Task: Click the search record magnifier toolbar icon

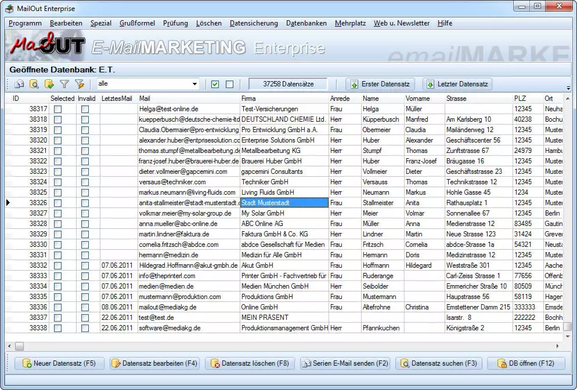Action: pyautogui.click(x=34, y=84)
